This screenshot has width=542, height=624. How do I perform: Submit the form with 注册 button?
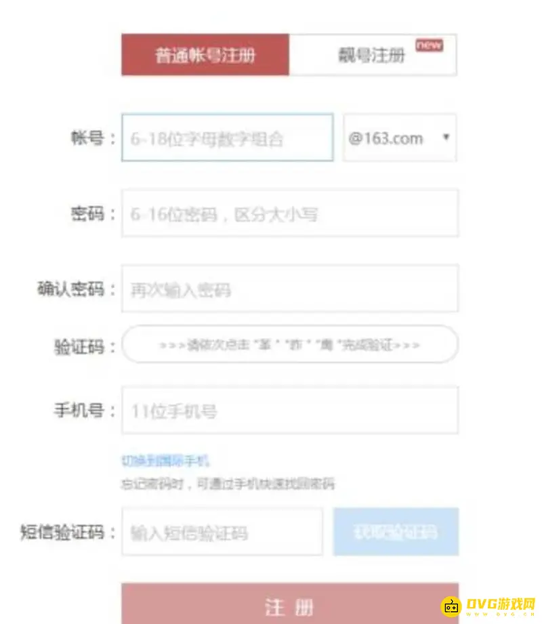290,604
